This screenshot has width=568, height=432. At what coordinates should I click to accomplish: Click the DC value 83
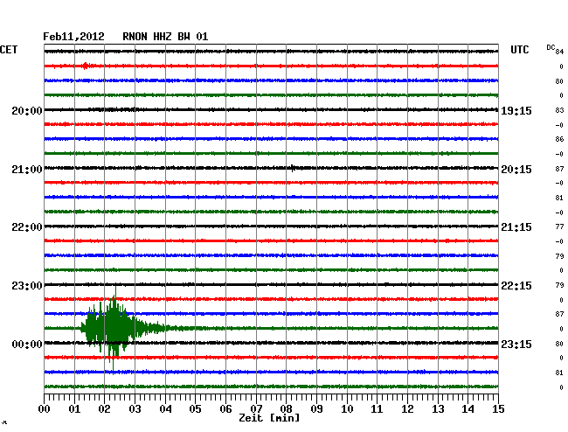(x=559, y=110)
